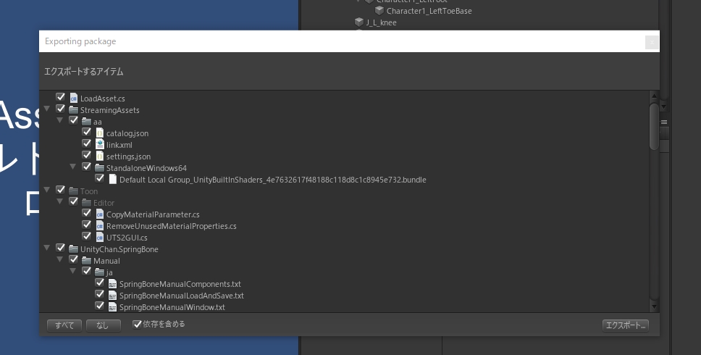Click the Toon folder icon
This screenshot has width=701, height=355.
click(x=73, y=191)
